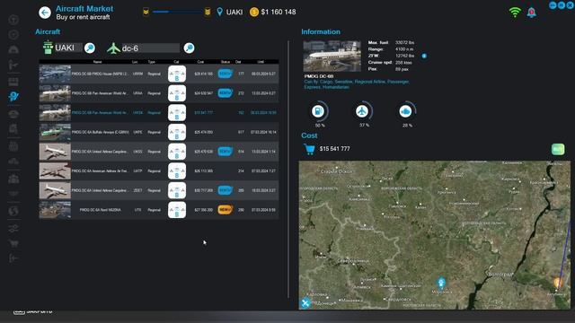Sort the table by the Loc column header
Viewport: 575px width, 323px height.
[135, 62]
